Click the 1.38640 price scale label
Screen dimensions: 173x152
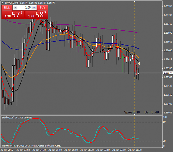[x=168, y=50]
